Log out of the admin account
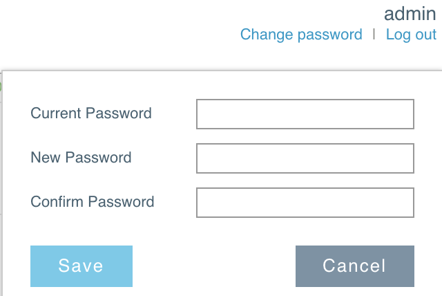 pyautogui.click(x=411, y=35)
